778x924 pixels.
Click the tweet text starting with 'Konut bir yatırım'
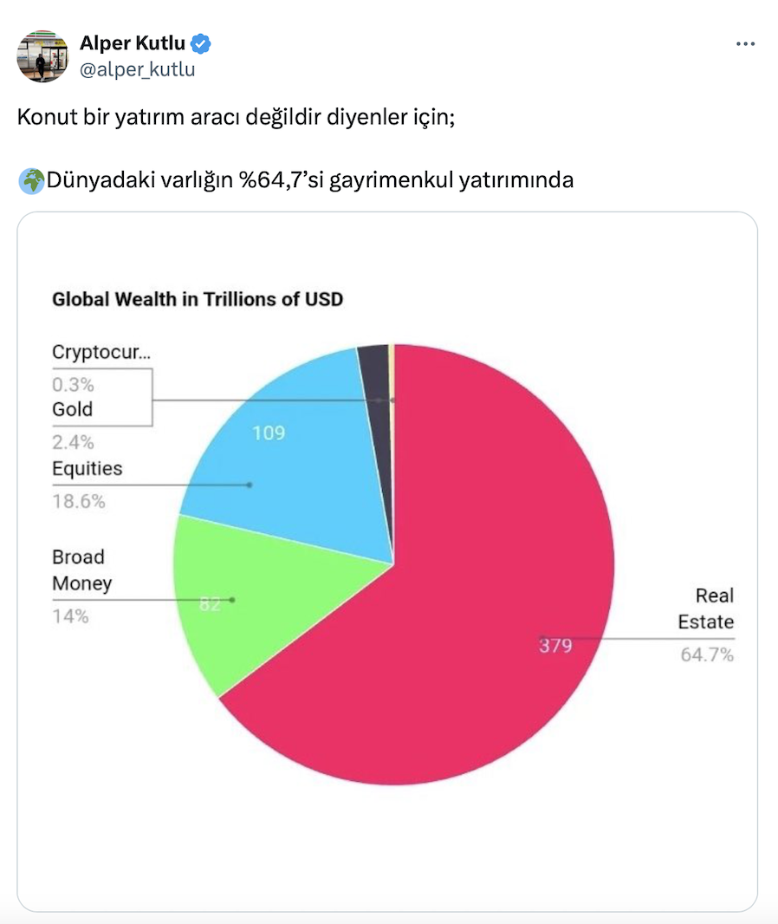pos(237,118)
